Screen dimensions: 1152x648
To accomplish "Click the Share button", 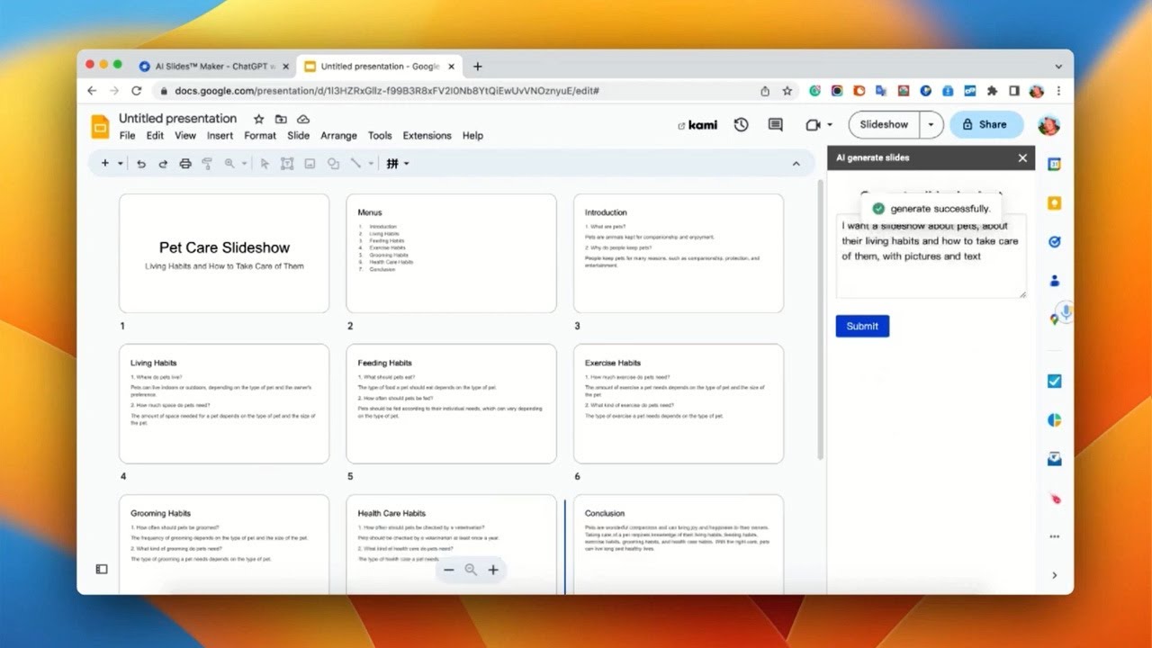I will coord(986,124).
